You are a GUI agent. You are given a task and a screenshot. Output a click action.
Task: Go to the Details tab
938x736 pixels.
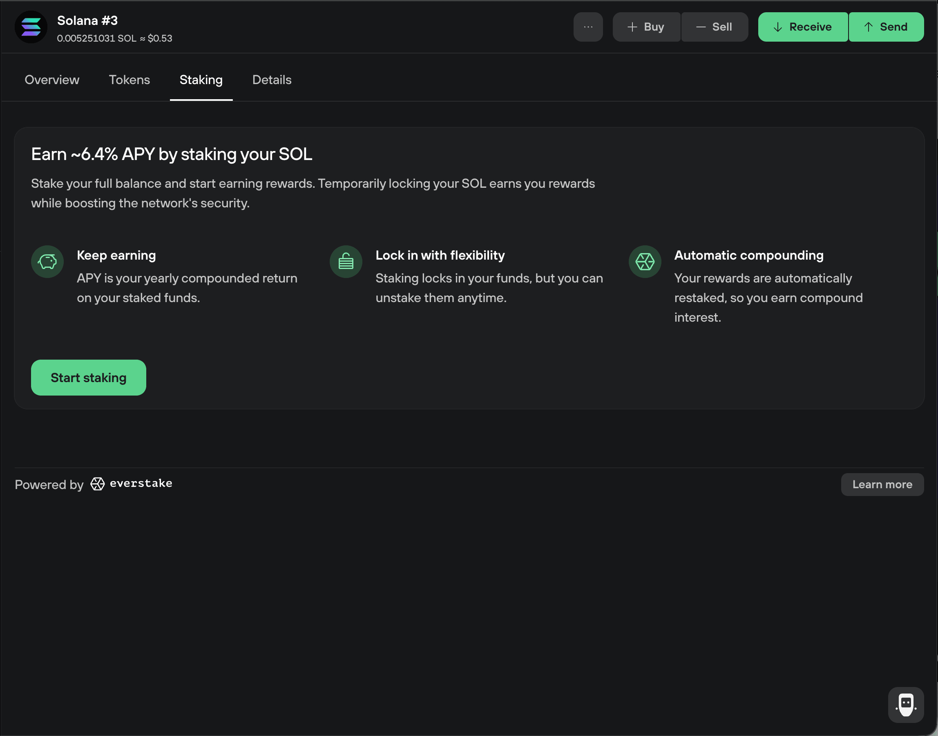pos(272,80)
